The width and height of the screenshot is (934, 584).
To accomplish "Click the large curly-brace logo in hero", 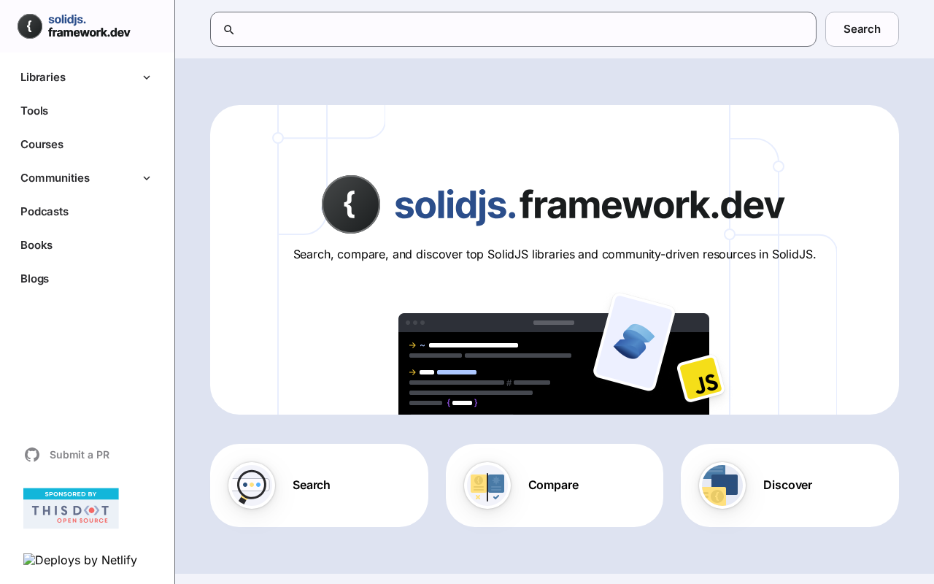I will click(351, 204).
